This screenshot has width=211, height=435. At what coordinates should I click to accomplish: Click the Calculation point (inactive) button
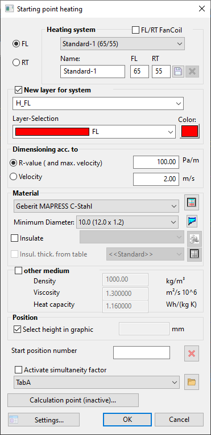[73, 400]
